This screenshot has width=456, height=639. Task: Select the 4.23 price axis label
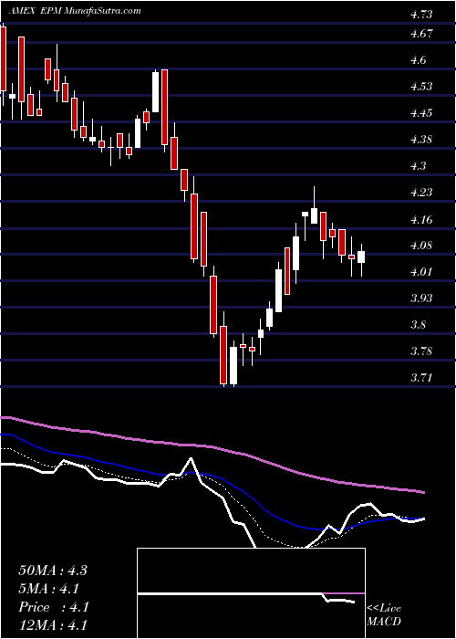(x=421, y=193)
